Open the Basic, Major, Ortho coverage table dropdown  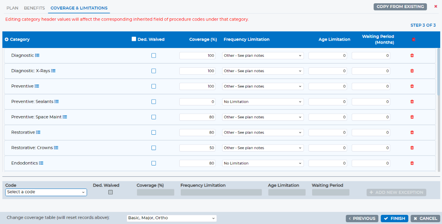point(172,218)
